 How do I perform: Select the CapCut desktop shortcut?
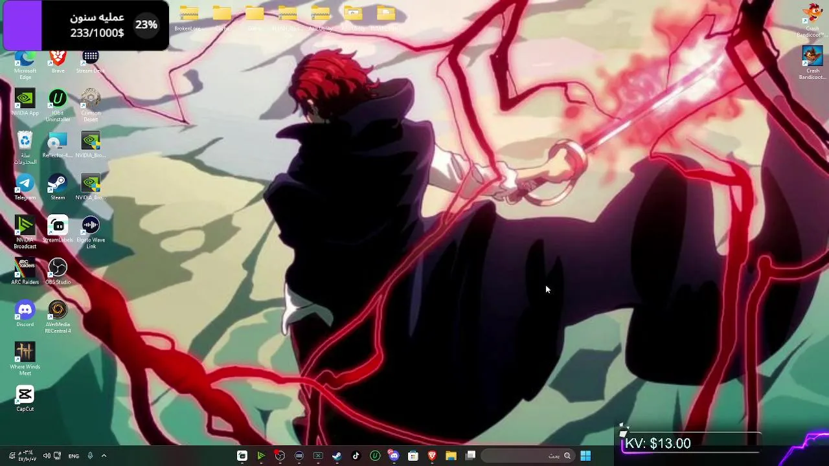(25, 399)
